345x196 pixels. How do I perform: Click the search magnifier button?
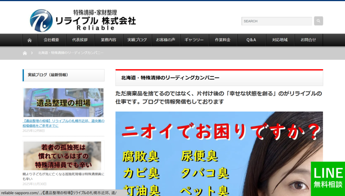(x=318, y=21)
